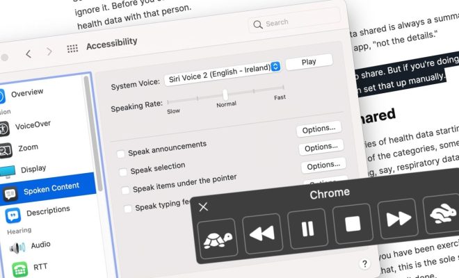Viewport: 459px width, 278px height.
Task: Enable the Speak typing feedback checkbox
Action: [128, 208]
